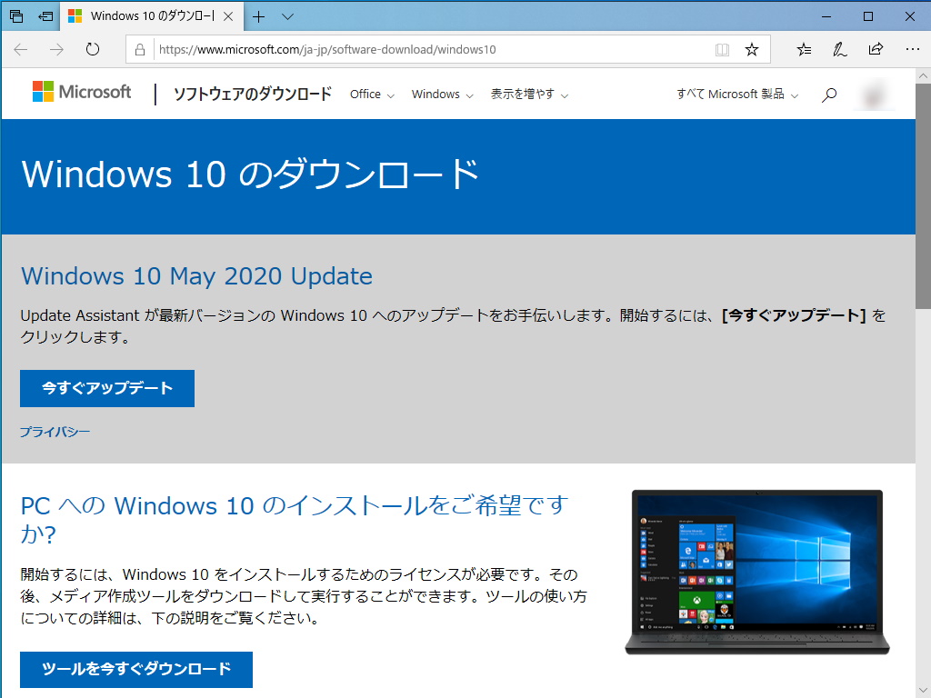Viewport: 931px width, 698px height.
Task: Click the Microsoft logo
Action: pos(81,92)
